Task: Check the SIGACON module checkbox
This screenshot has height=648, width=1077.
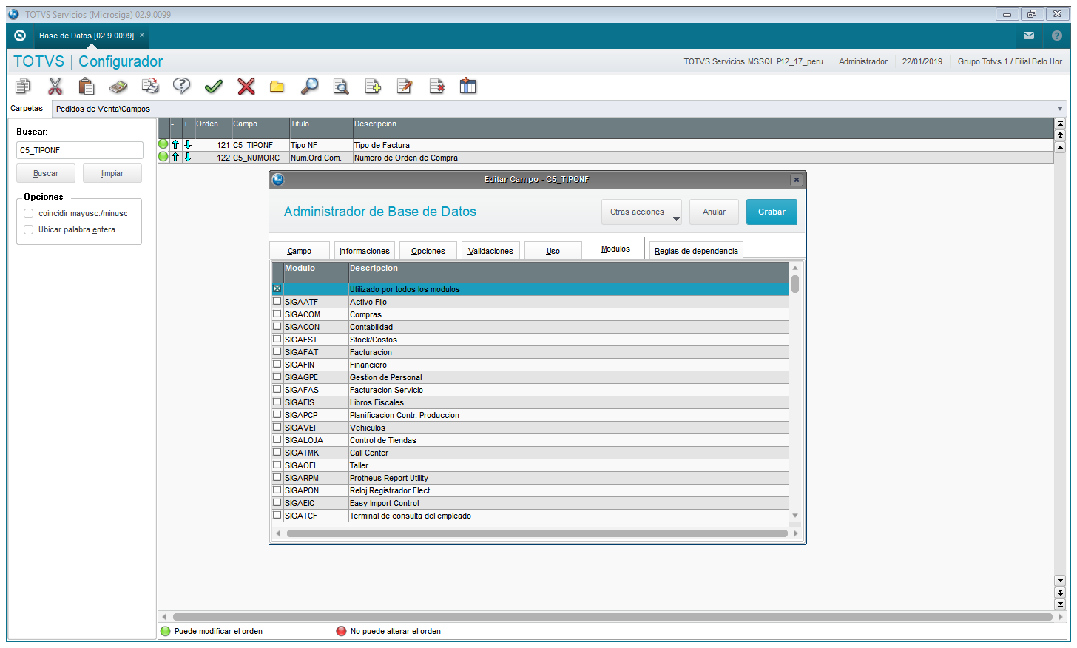Action: (277, 327)
